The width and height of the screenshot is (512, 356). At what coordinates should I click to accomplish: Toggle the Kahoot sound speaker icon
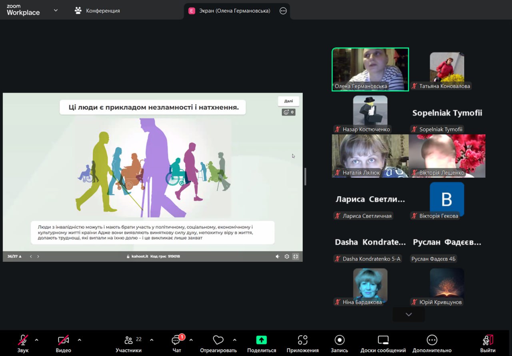278,256
